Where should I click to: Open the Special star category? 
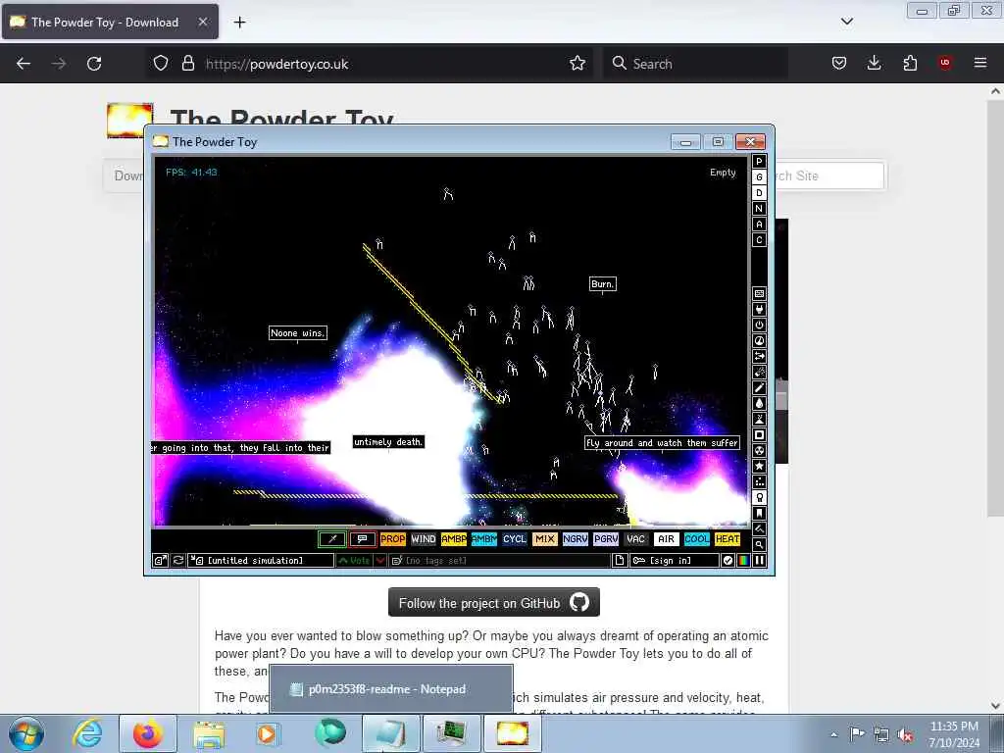(x=760, y=466)
